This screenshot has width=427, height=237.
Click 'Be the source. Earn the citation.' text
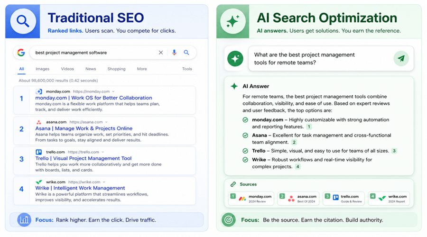click(x=303, y=220)
